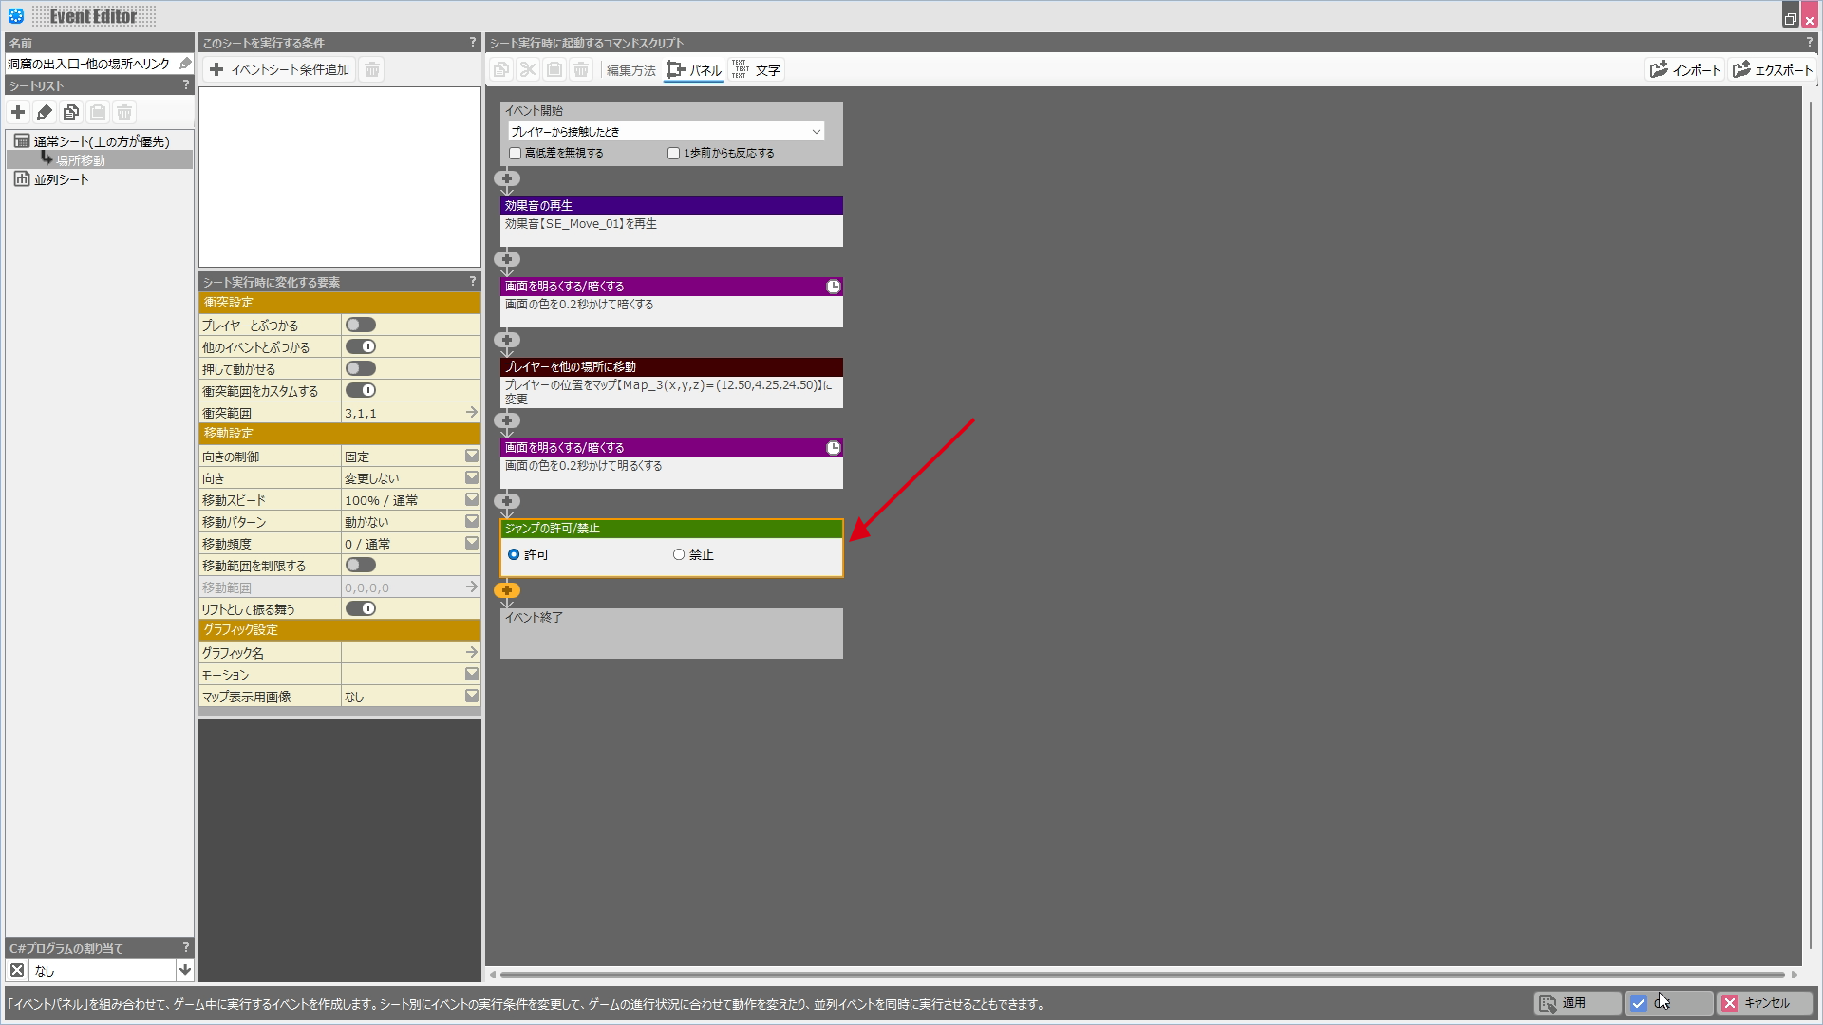Insert command below event start block
1823x1025 pixels.
click(507, 178)
